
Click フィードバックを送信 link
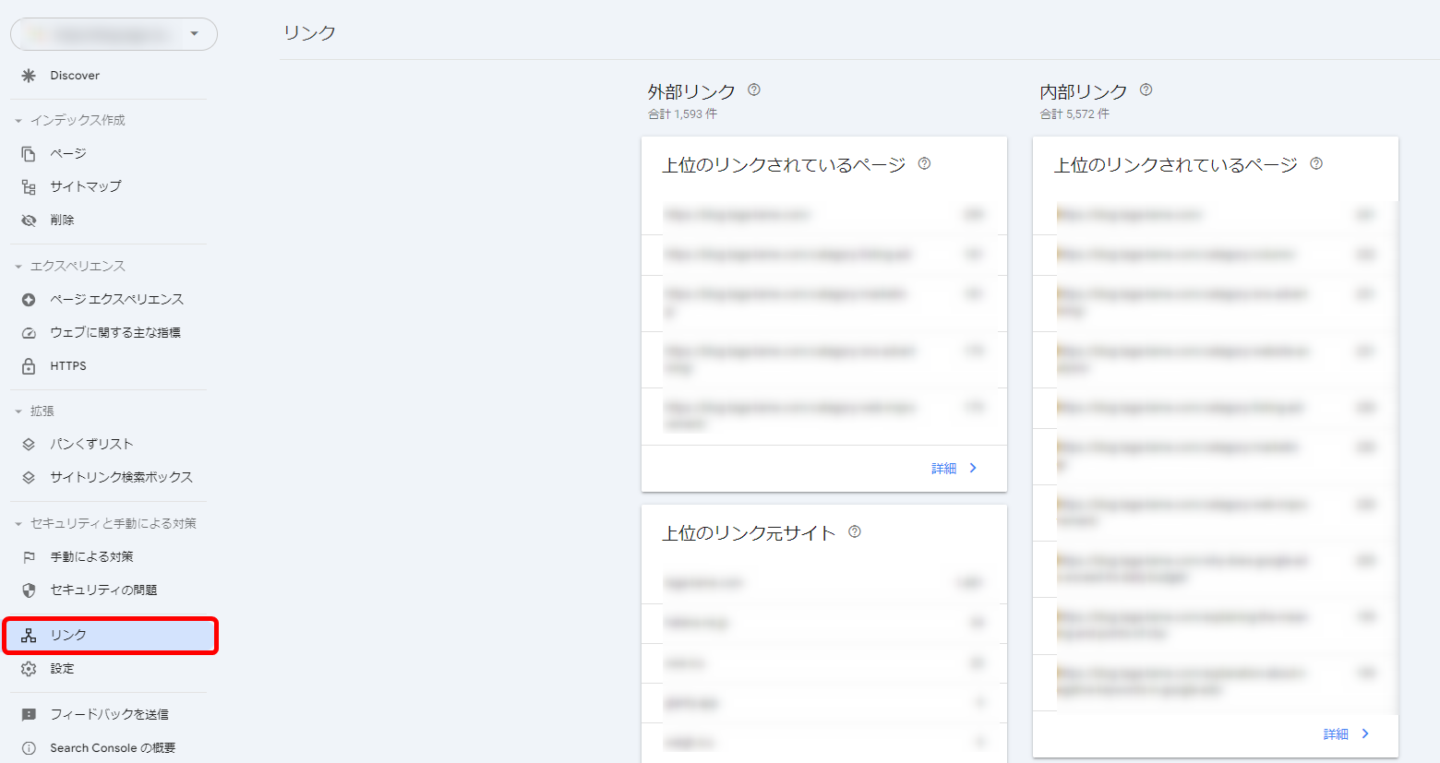[x=109, y=715]
